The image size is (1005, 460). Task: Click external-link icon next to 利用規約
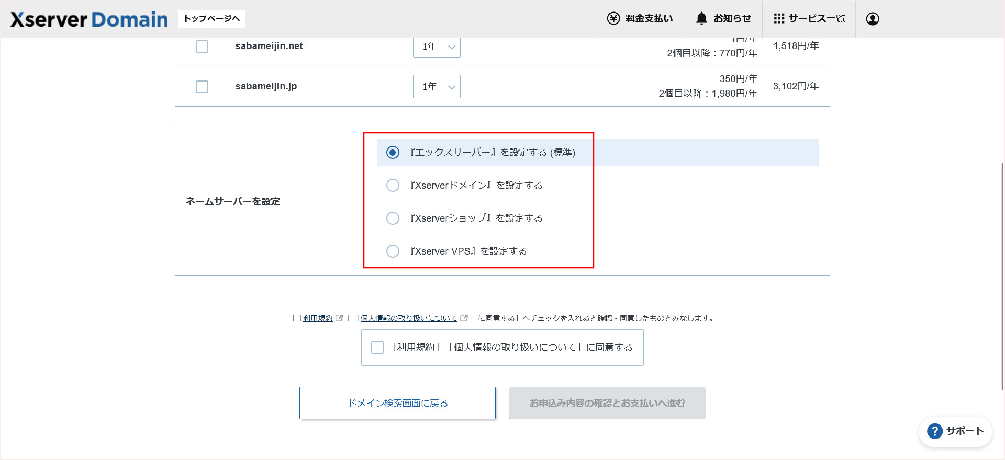[339, 318]
